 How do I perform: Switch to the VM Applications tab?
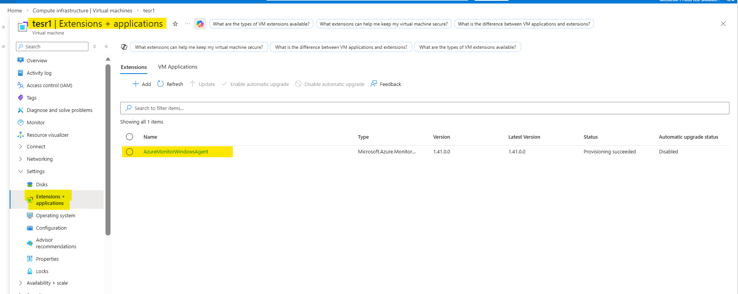click(x=178, y=67)
